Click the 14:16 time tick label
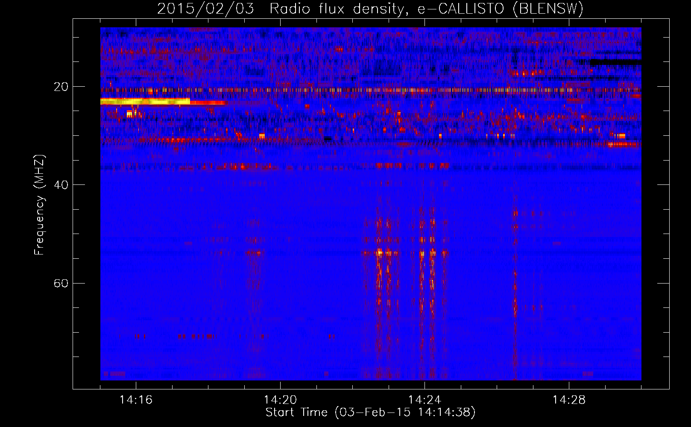The image size is (691, 427). pyautogui.click(x=136, y=400)
